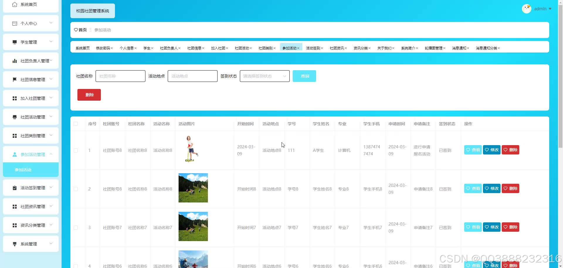Check the row 2 checkbox for 学生姓名8
The height and width of the screenshot is (268, 563).
[76, 189]
